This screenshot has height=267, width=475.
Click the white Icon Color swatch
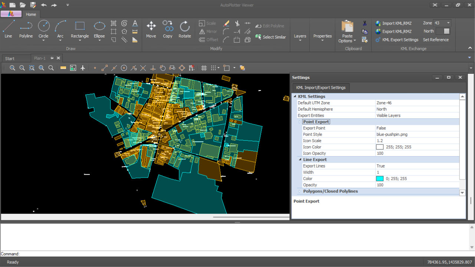[x=380, y=147]
